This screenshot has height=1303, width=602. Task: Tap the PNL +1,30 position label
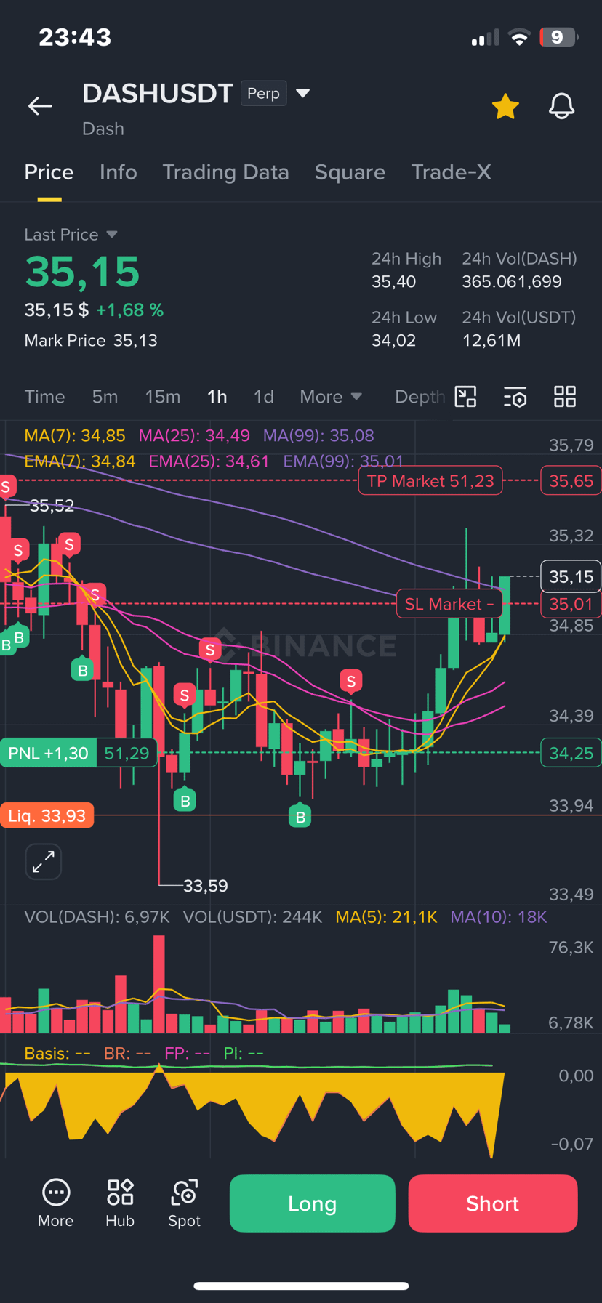click(48, 753)
